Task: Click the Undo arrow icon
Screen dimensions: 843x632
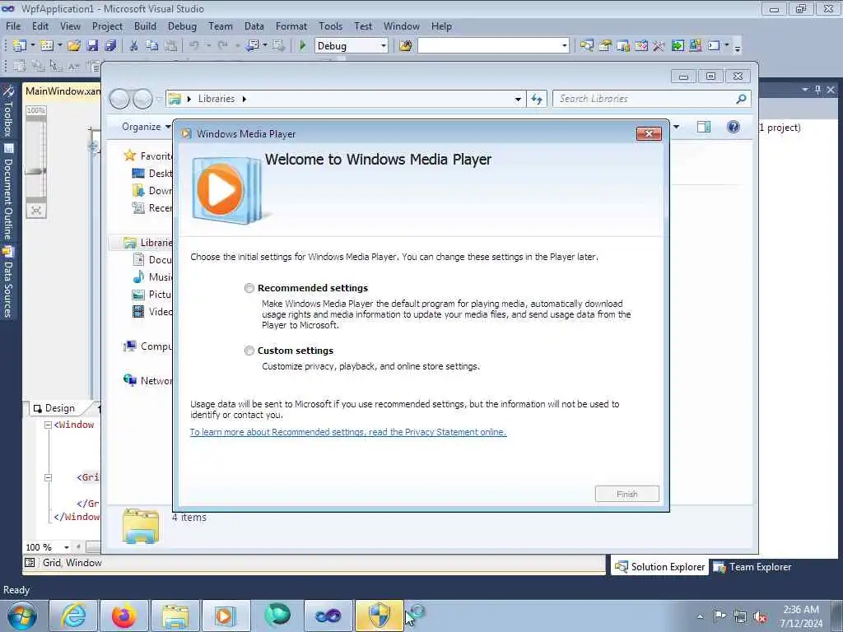Action: coord(194,46)
